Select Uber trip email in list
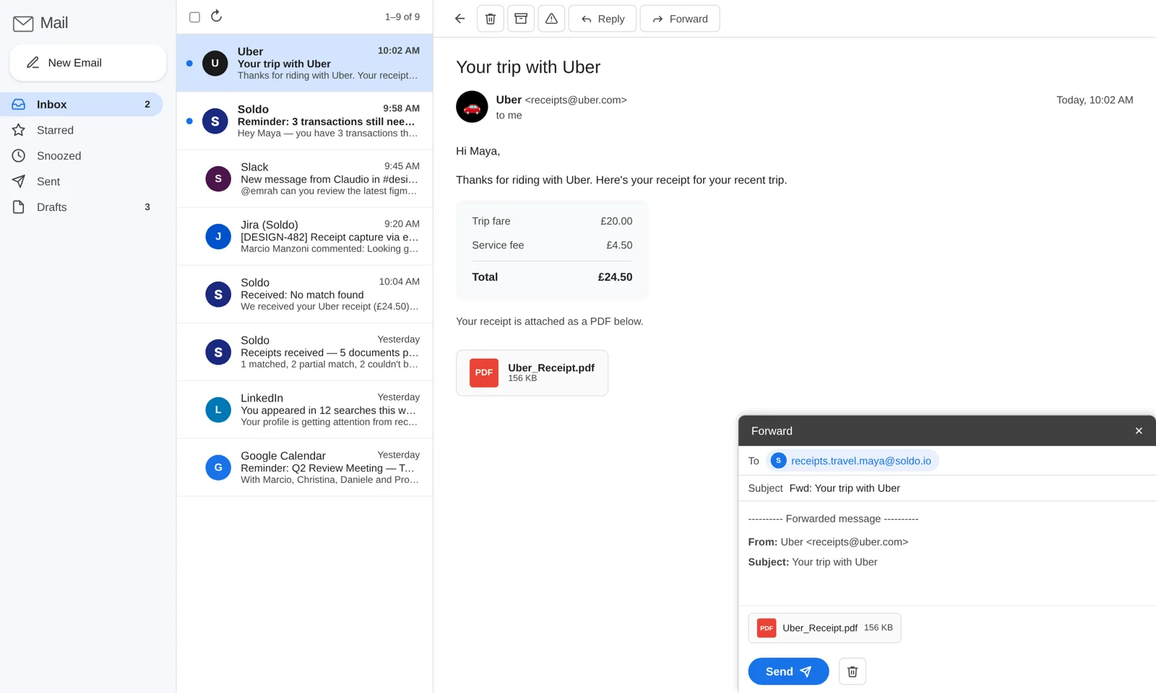Viewport: 1156px width, 693px height. coord(305,63)
